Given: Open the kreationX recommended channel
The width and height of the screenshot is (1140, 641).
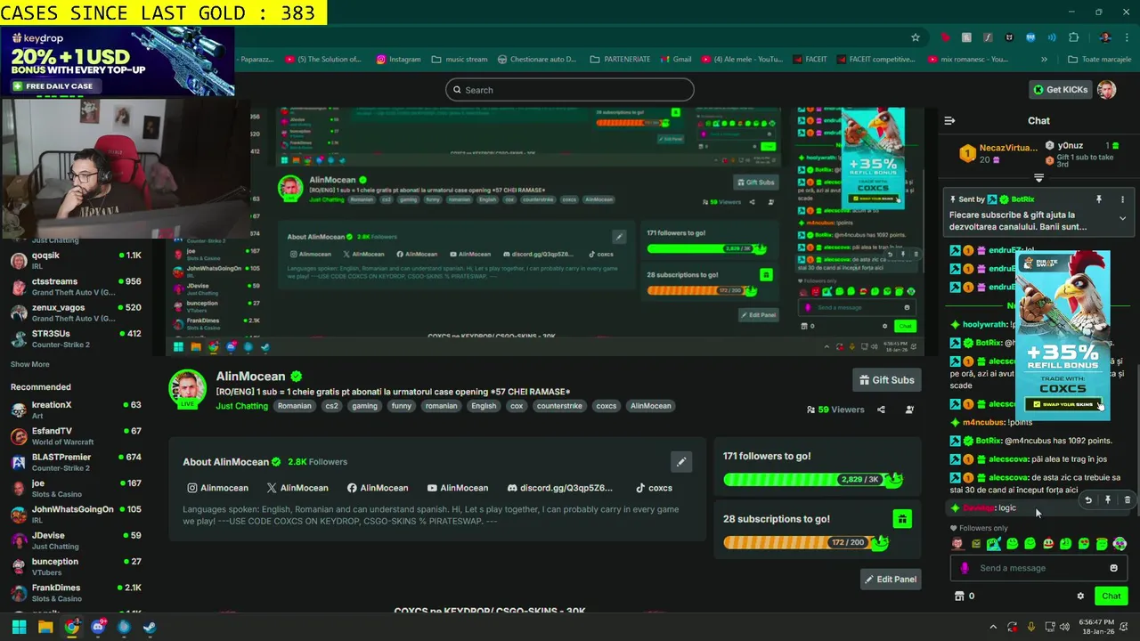Looking at the screenshot, I should coord(76,410).
